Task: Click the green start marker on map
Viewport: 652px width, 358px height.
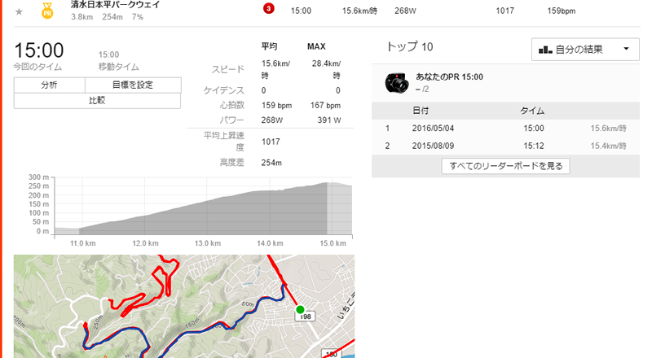Action: coord(300,309)
